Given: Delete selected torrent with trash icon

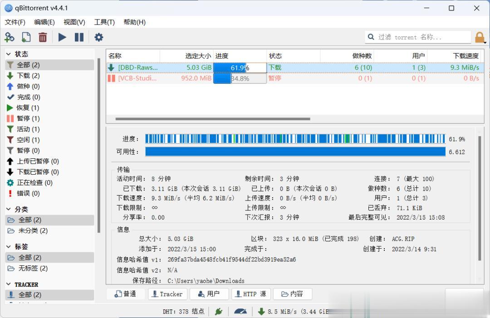Looking at the screenshot, I should [43, 38].
